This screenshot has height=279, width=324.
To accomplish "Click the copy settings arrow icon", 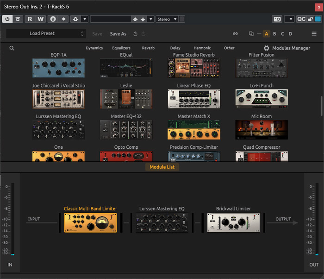I will (63, 19).
